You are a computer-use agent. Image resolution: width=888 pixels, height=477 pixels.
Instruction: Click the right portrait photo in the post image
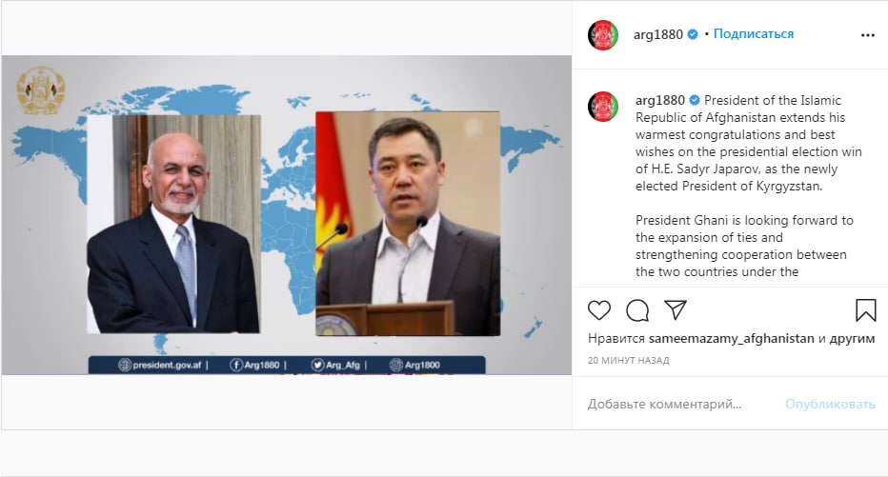tap(408, 224)
